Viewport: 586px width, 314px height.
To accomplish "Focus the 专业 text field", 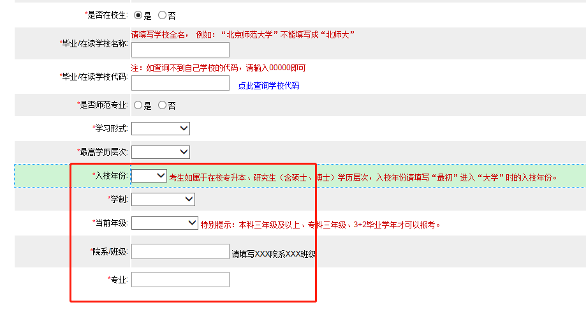I will pyautogui.click(x=180, y=280).
